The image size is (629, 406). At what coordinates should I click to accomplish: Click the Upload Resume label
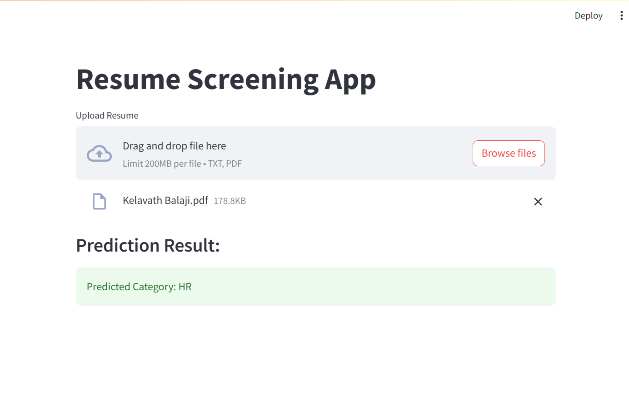tap(107, 115)
